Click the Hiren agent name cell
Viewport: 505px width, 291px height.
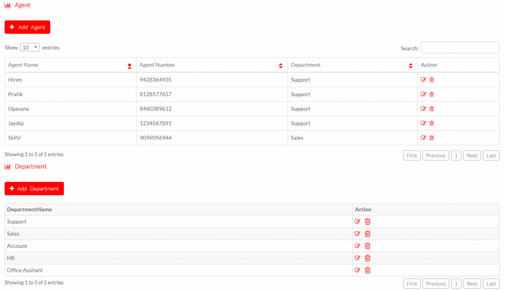[x=70, y=79]
